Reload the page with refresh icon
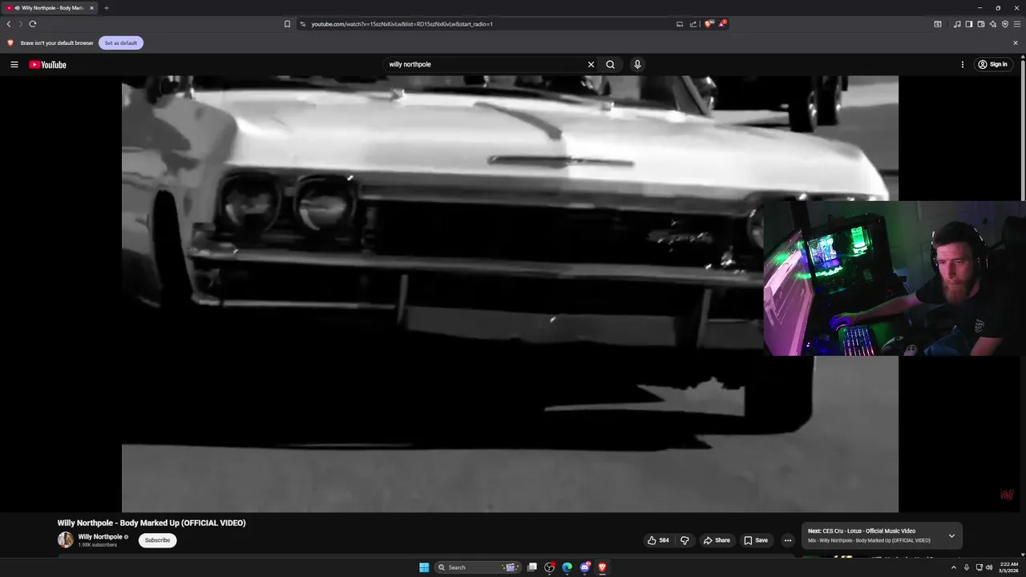The height and width of the screenshot is (577, 1026). (x=33, y=24)
